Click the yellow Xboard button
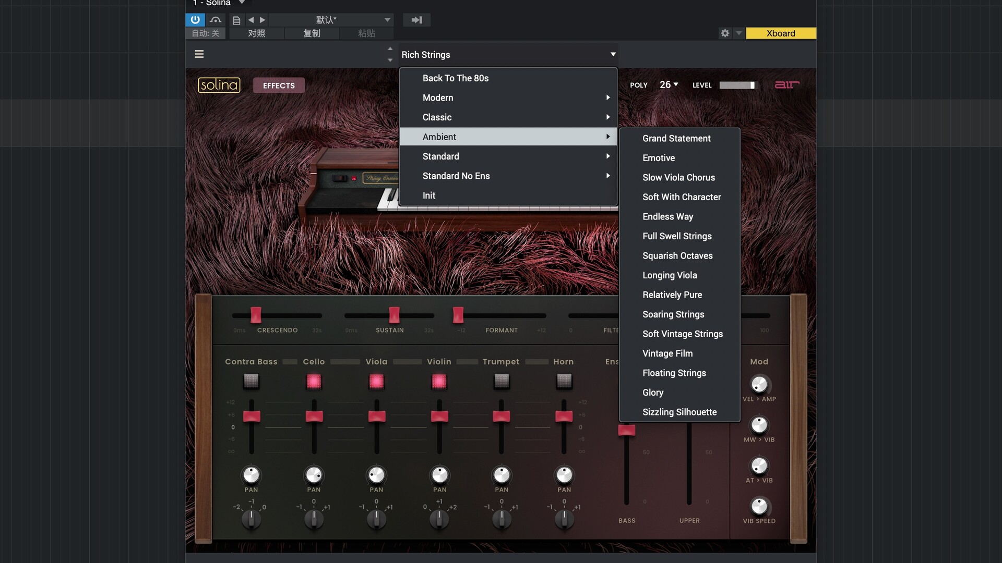Image resolution: width=1002 pixels, height=563 pixels. pyautogui.click(x=781, y=33)
